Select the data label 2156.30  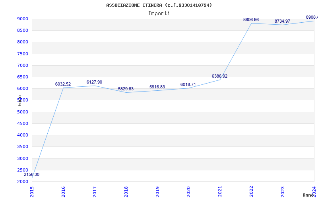coord(32,174)
